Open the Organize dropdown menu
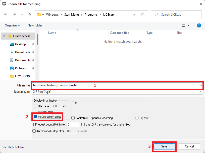The image size is (205, 153). [x=12, y=25]
